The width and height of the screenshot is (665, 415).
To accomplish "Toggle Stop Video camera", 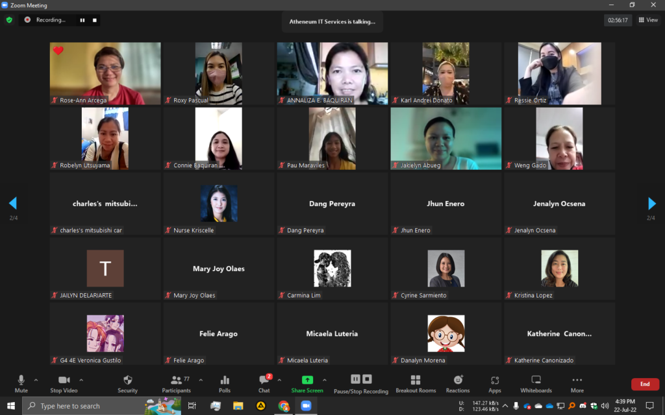I will (x=64, y=380).
